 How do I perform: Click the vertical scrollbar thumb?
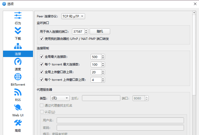click(x=194, y=55)
